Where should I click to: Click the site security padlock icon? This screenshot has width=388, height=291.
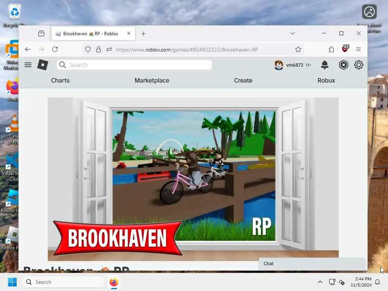click(x=99, y=50)
